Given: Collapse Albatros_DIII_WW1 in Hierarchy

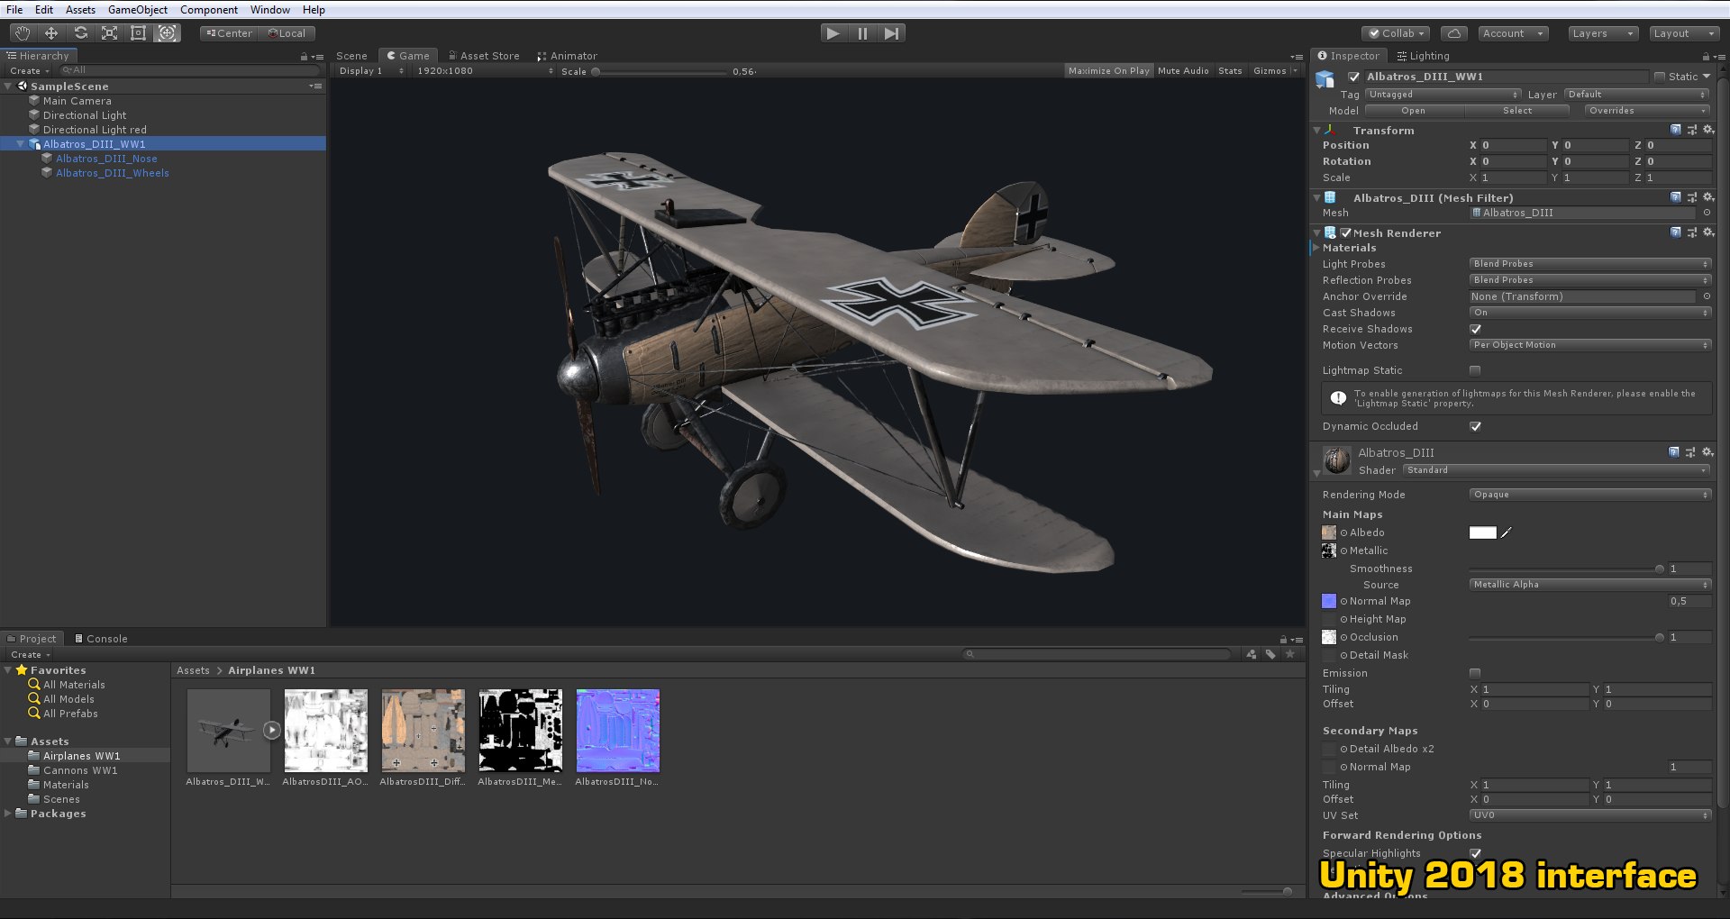Looking at the screenshot, I should click(x=21, y=144).
